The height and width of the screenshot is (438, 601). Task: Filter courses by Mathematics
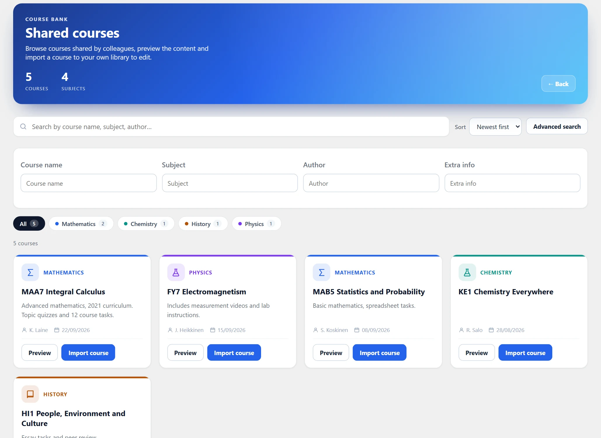point(81,224)
